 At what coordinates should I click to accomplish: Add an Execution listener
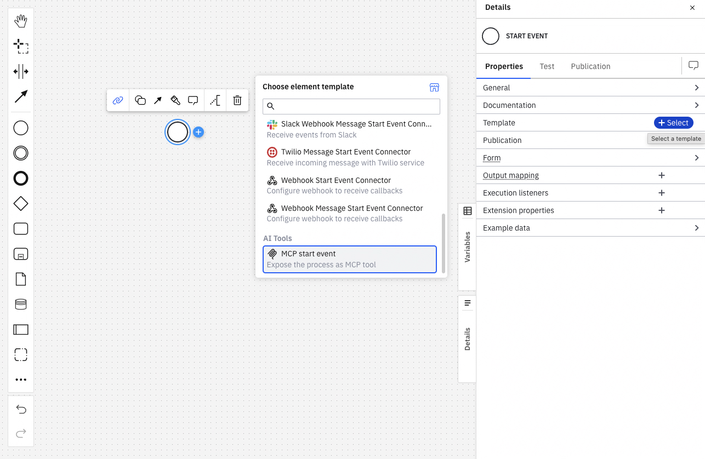click(662, 193)
